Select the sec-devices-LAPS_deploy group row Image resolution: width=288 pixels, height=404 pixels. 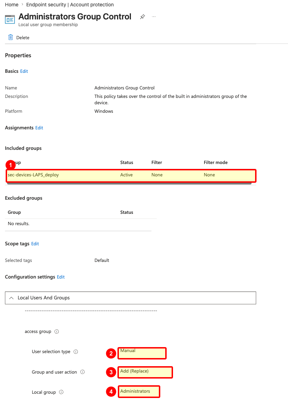131,175
